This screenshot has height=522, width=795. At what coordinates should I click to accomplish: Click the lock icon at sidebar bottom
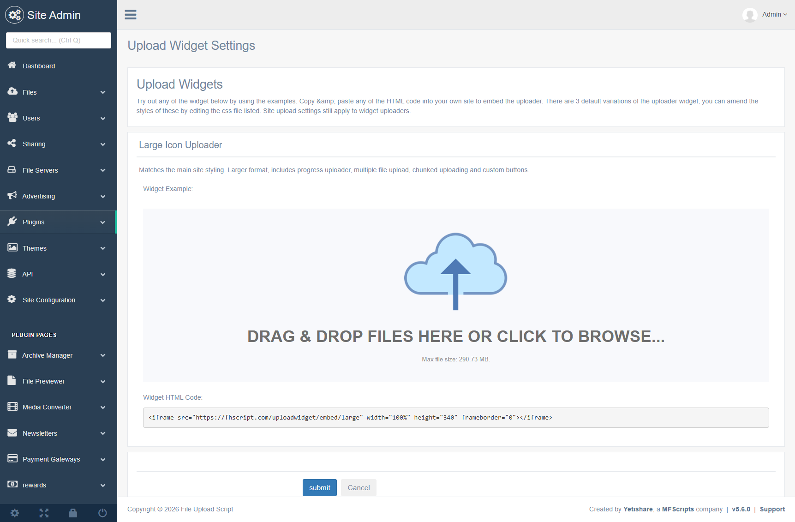pos(73,513)
